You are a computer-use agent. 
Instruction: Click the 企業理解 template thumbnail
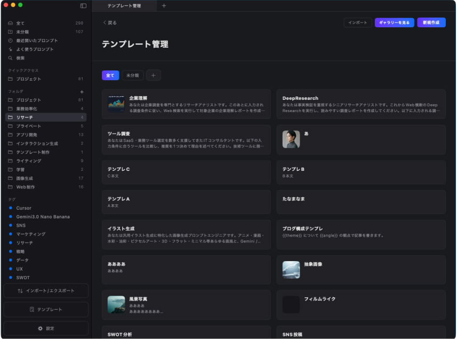[116, 104]
